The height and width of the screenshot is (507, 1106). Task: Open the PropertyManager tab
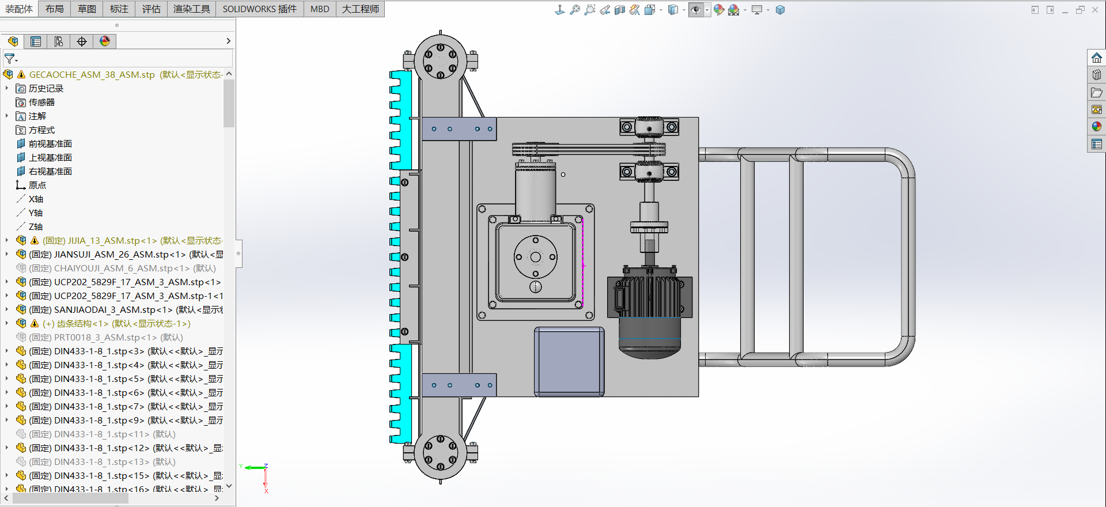[36, 41]
